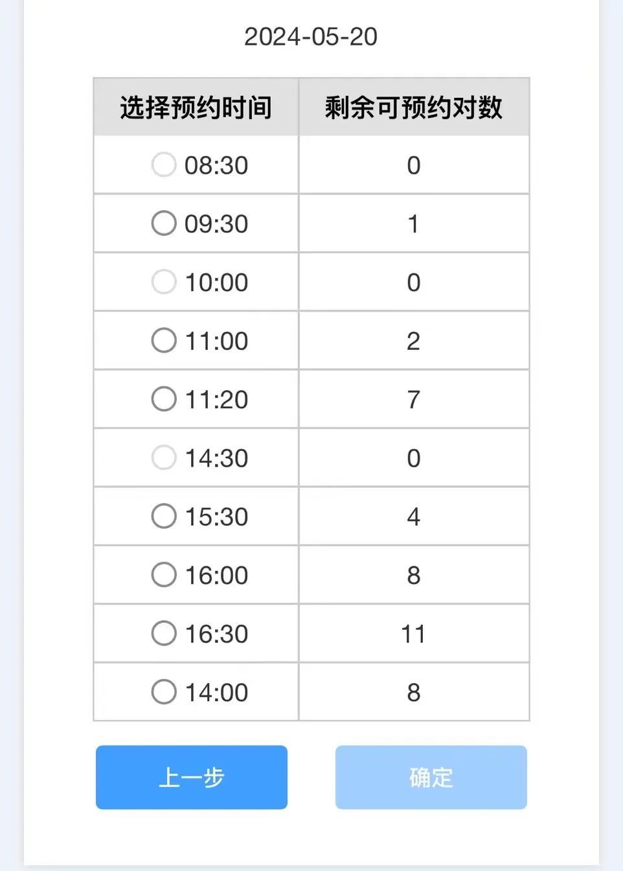Click the 09:30 time label text

[217, 224]
